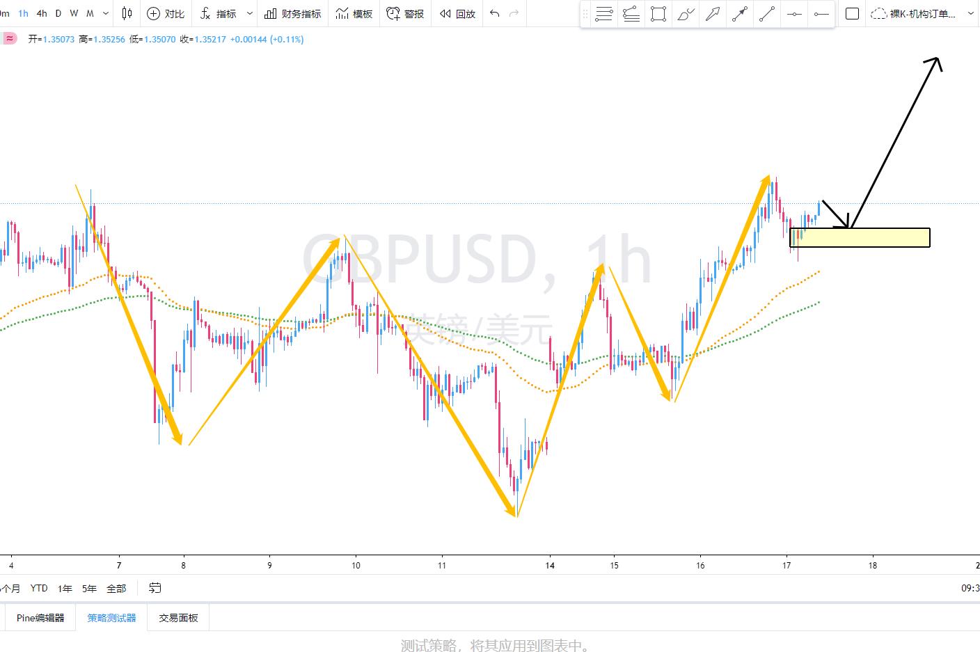The image size is (980, 652).
Task: Choose the trend line tool
Action: click(x=767, y=14)
